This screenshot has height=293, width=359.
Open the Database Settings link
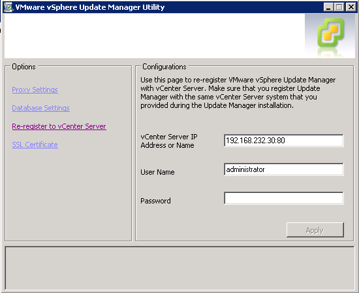click(x=40, y=108)
